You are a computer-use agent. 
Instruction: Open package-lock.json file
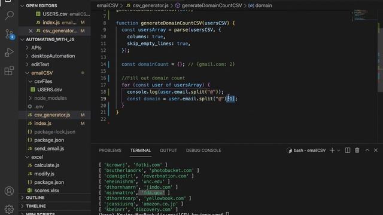(x=54, y=132)
